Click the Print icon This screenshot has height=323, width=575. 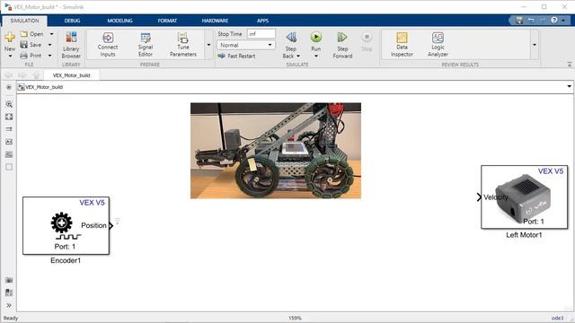(24, 56)
